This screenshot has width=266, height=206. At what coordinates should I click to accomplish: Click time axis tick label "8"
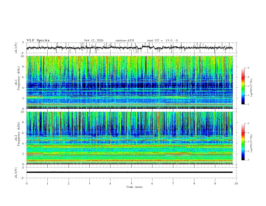[x=194, y=183]
